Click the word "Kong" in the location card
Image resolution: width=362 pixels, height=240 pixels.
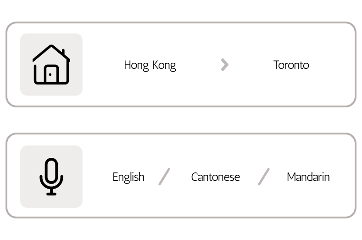164,65
